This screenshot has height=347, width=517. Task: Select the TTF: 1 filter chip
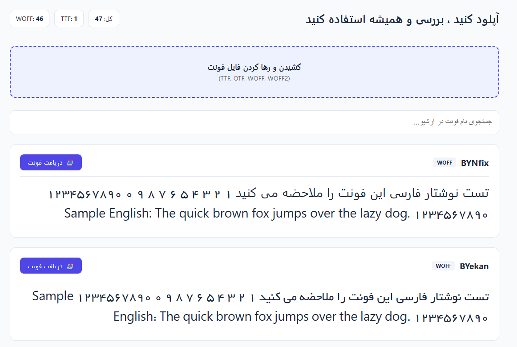69,18
